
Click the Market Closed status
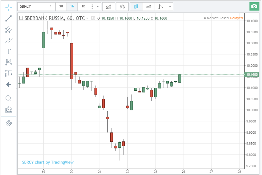[x=216, y=18]
